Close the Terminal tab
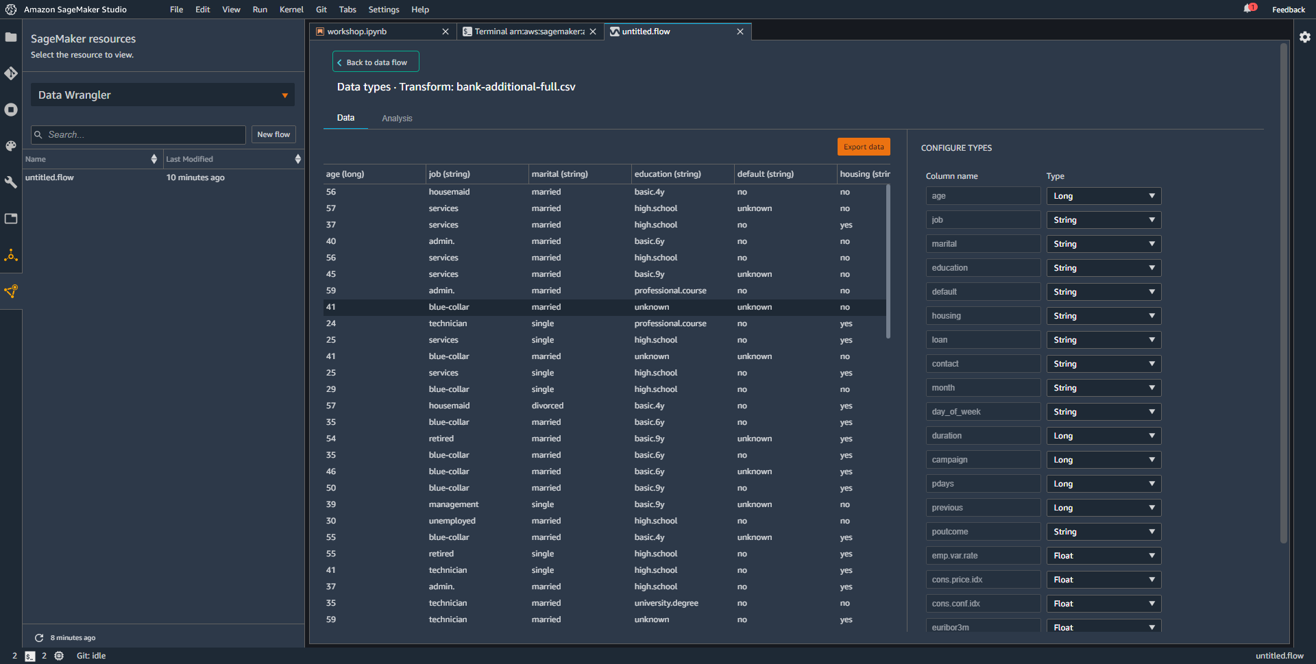1316x664 pixels. pyautogui.click(x=593, y=32)
